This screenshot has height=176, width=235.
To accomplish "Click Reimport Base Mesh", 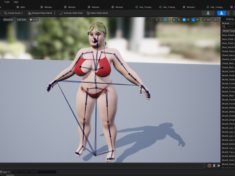I will (40, 13).
